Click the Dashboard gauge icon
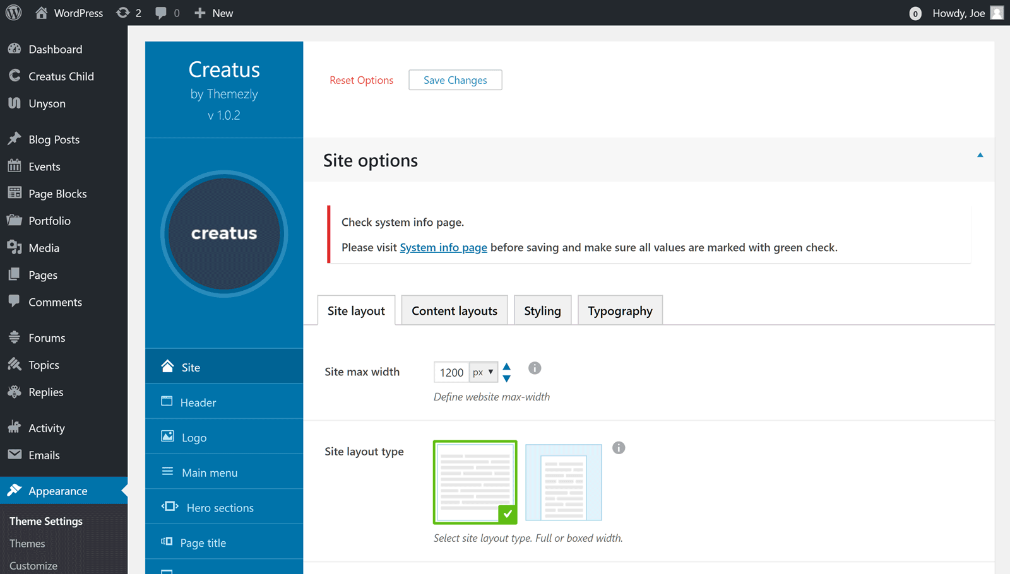Viewport: 1010px width, 574px height. (15, 49)
